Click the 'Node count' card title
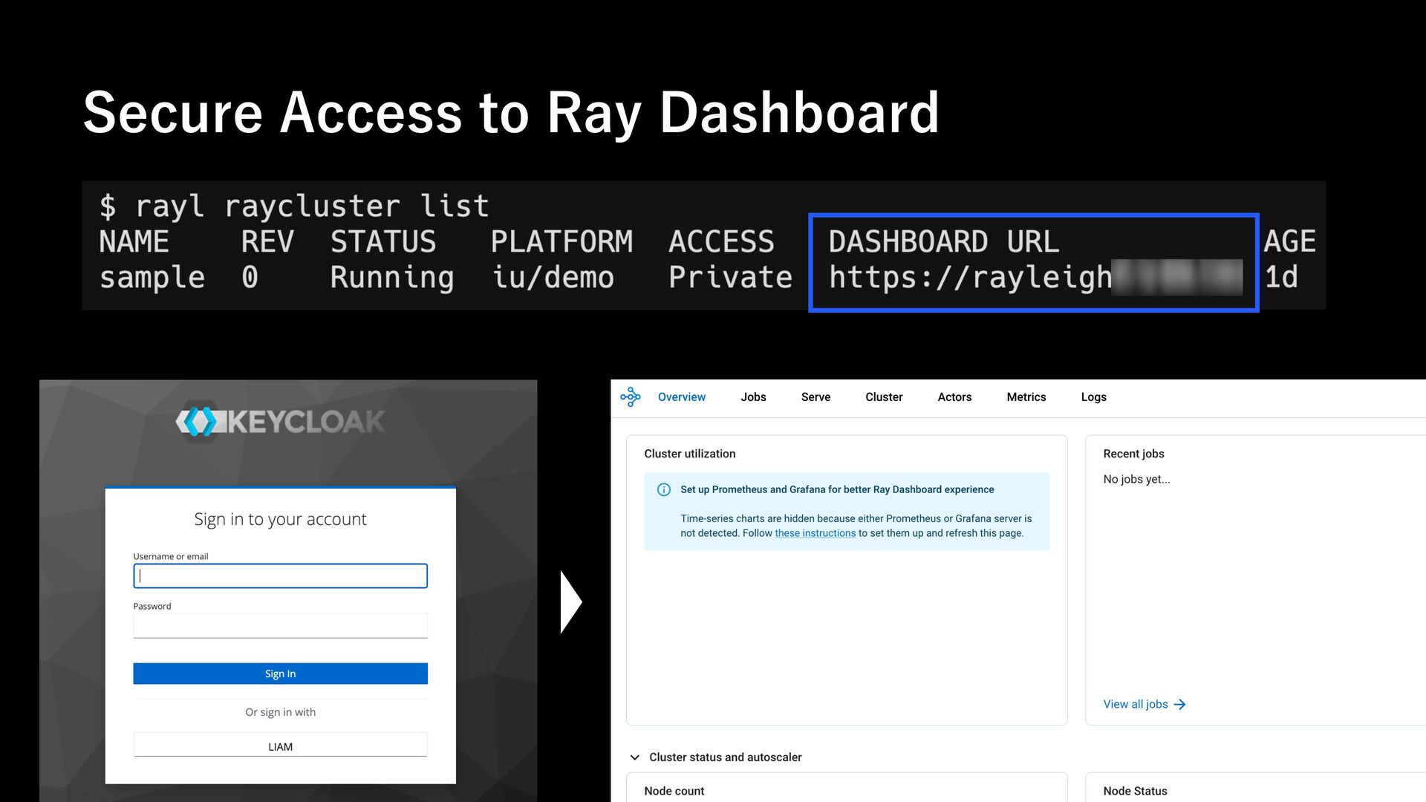The width and height of the screenshot is (1426, 802). tap(674, 791)
